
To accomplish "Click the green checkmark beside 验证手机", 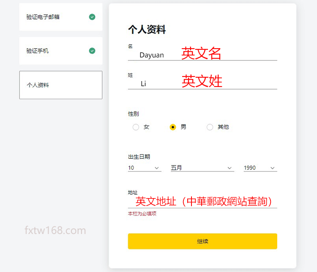I will (92, 51).
